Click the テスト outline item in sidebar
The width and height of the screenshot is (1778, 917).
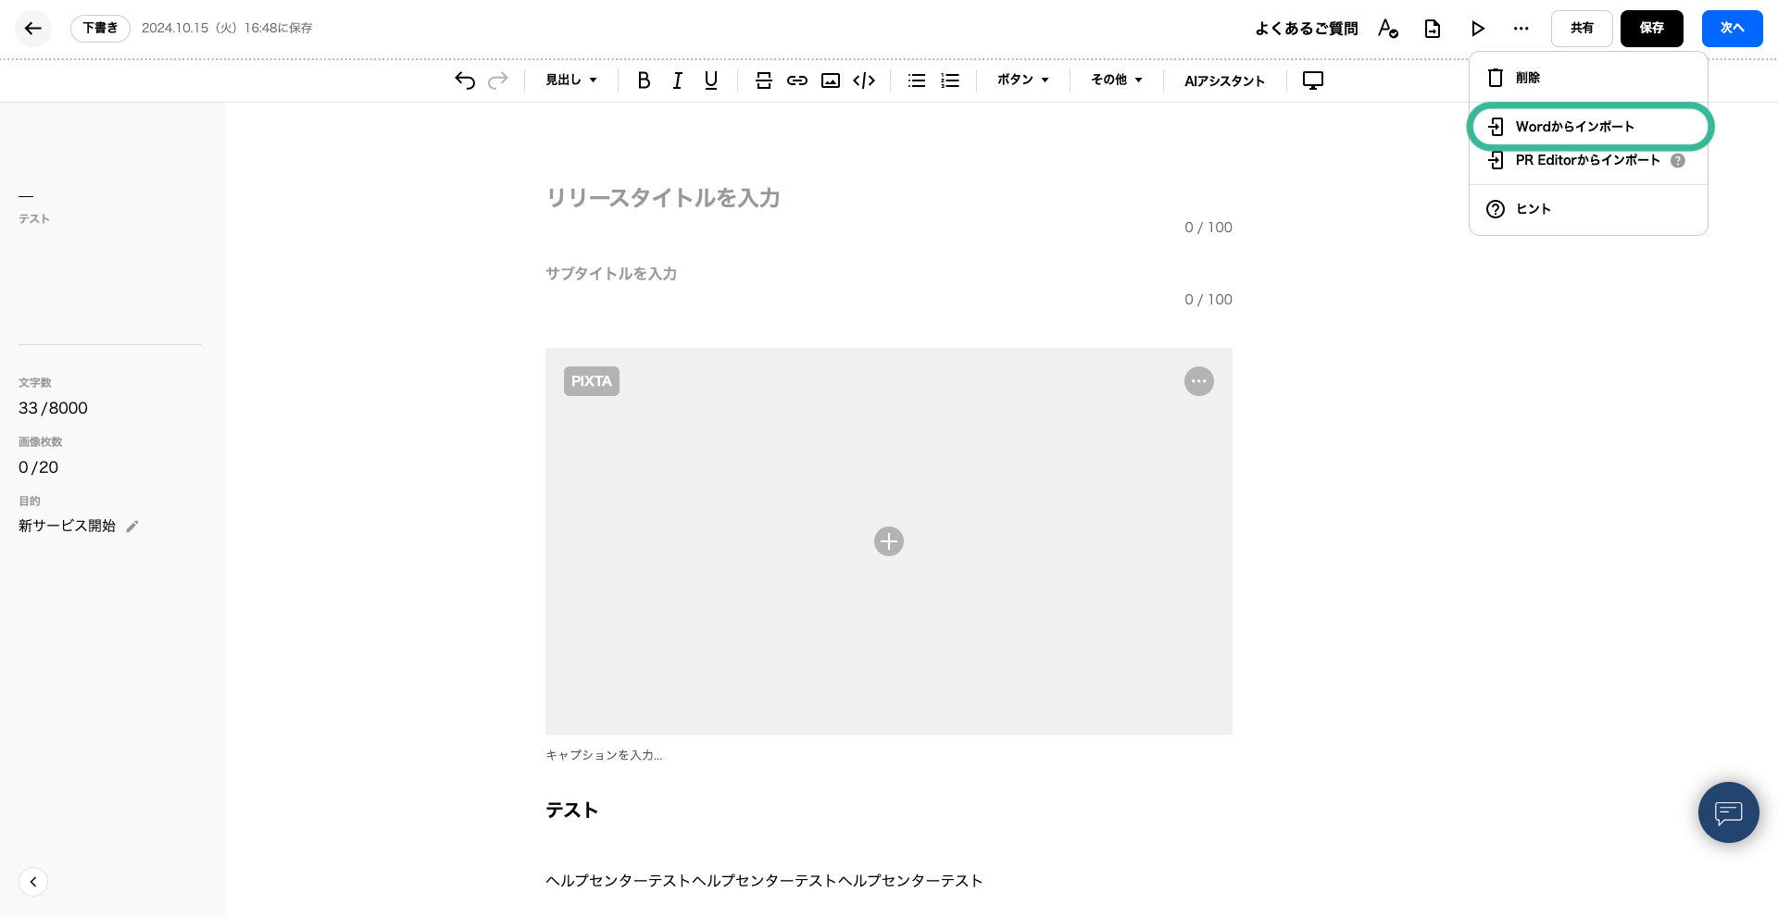pyautogui.click(x=34, y=218)
